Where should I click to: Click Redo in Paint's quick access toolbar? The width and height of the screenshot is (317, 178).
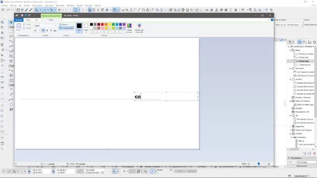(30, 15)
